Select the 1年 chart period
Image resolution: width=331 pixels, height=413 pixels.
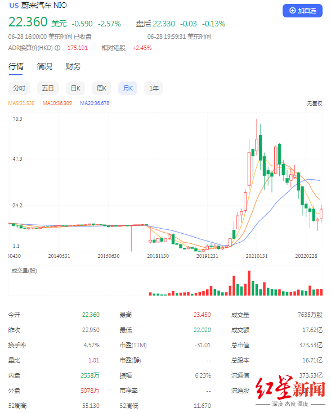point(154,88)
